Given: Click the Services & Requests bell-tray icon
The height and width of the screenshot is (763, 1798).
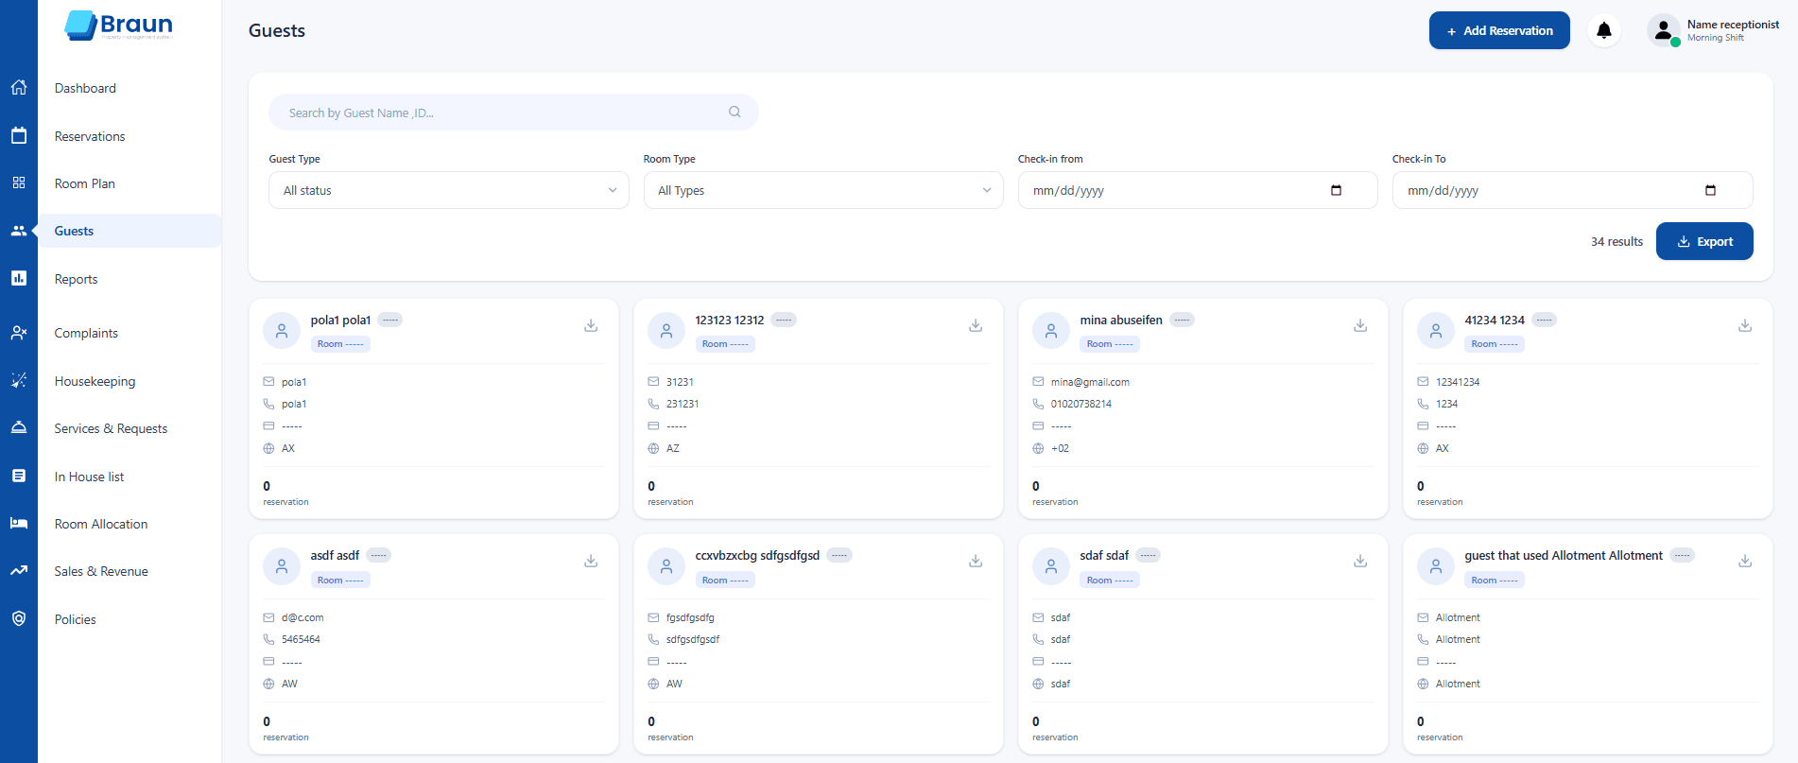Looking at the screenshot, I should coord(19,427).
